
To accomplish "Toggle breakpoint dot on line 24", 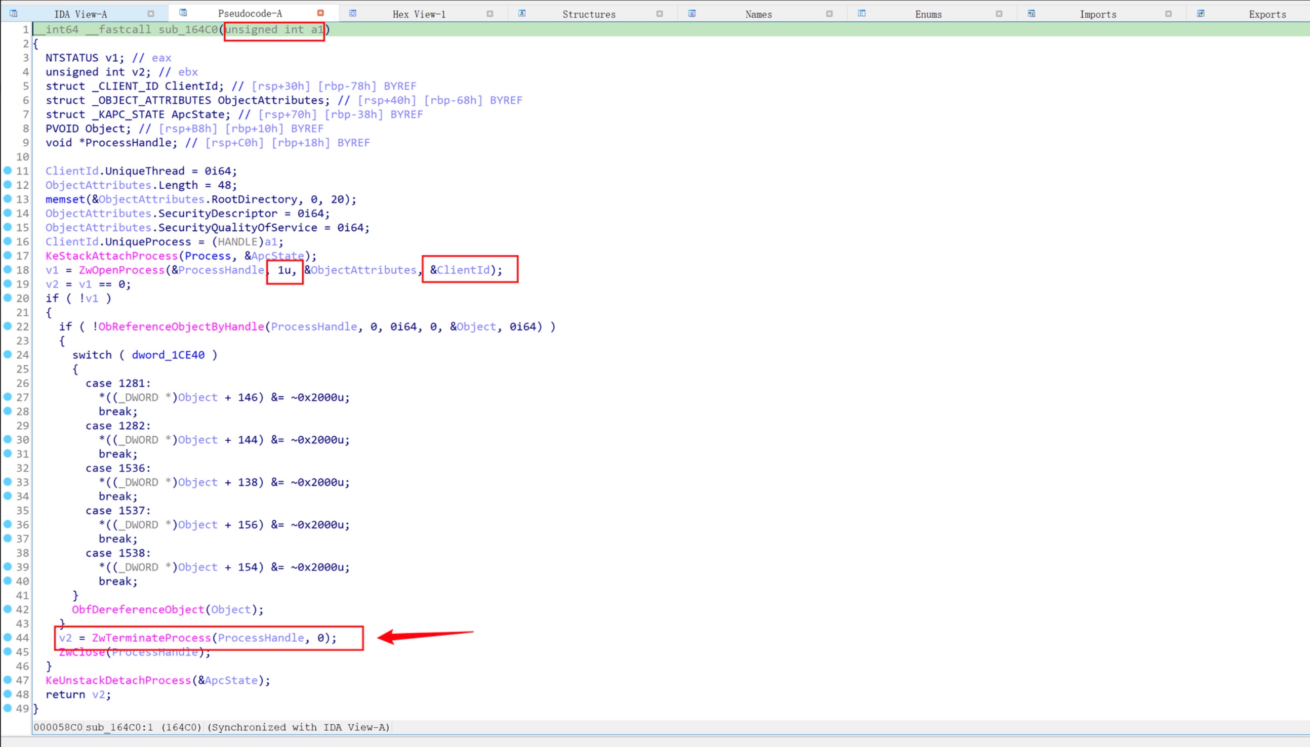I will [8, 354].
